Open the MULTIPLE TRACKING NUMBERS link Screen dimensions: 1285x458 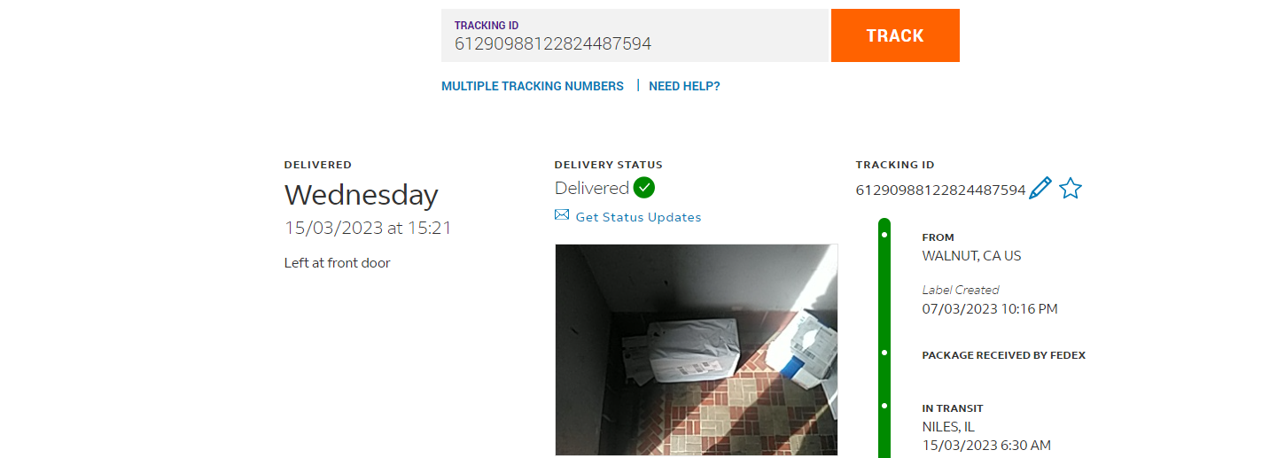pos(533,86)
